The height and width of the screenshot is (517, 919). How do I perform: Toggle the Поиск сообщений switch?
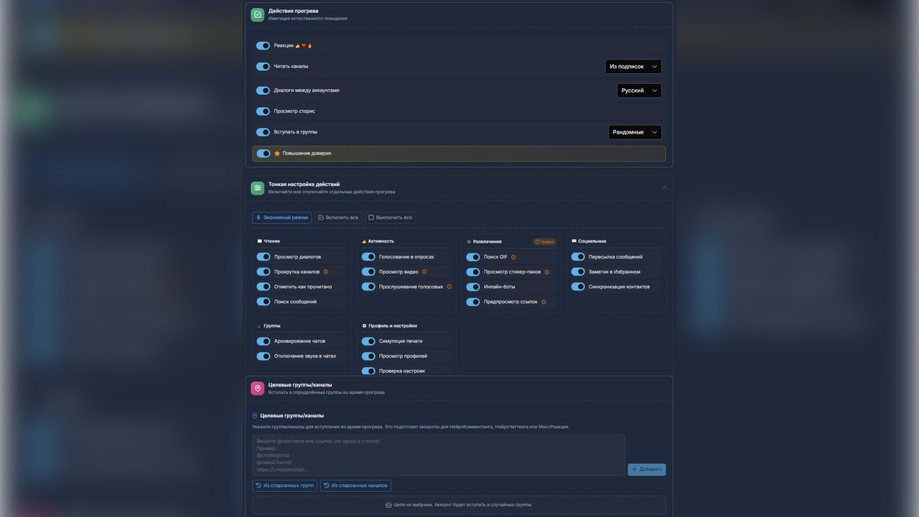tap(263, 302)
